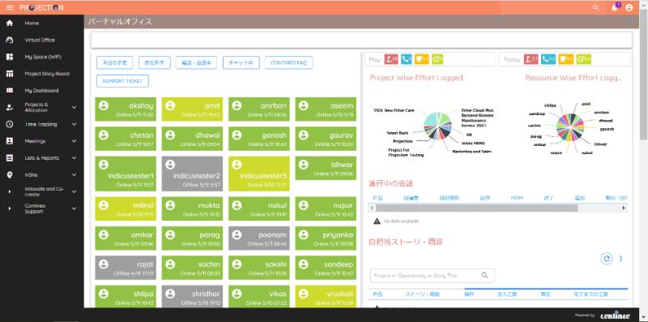Expand the Contineo Support chevron
Screen dimensions: 648x322
pyautogui.click(x=74, y=208)
